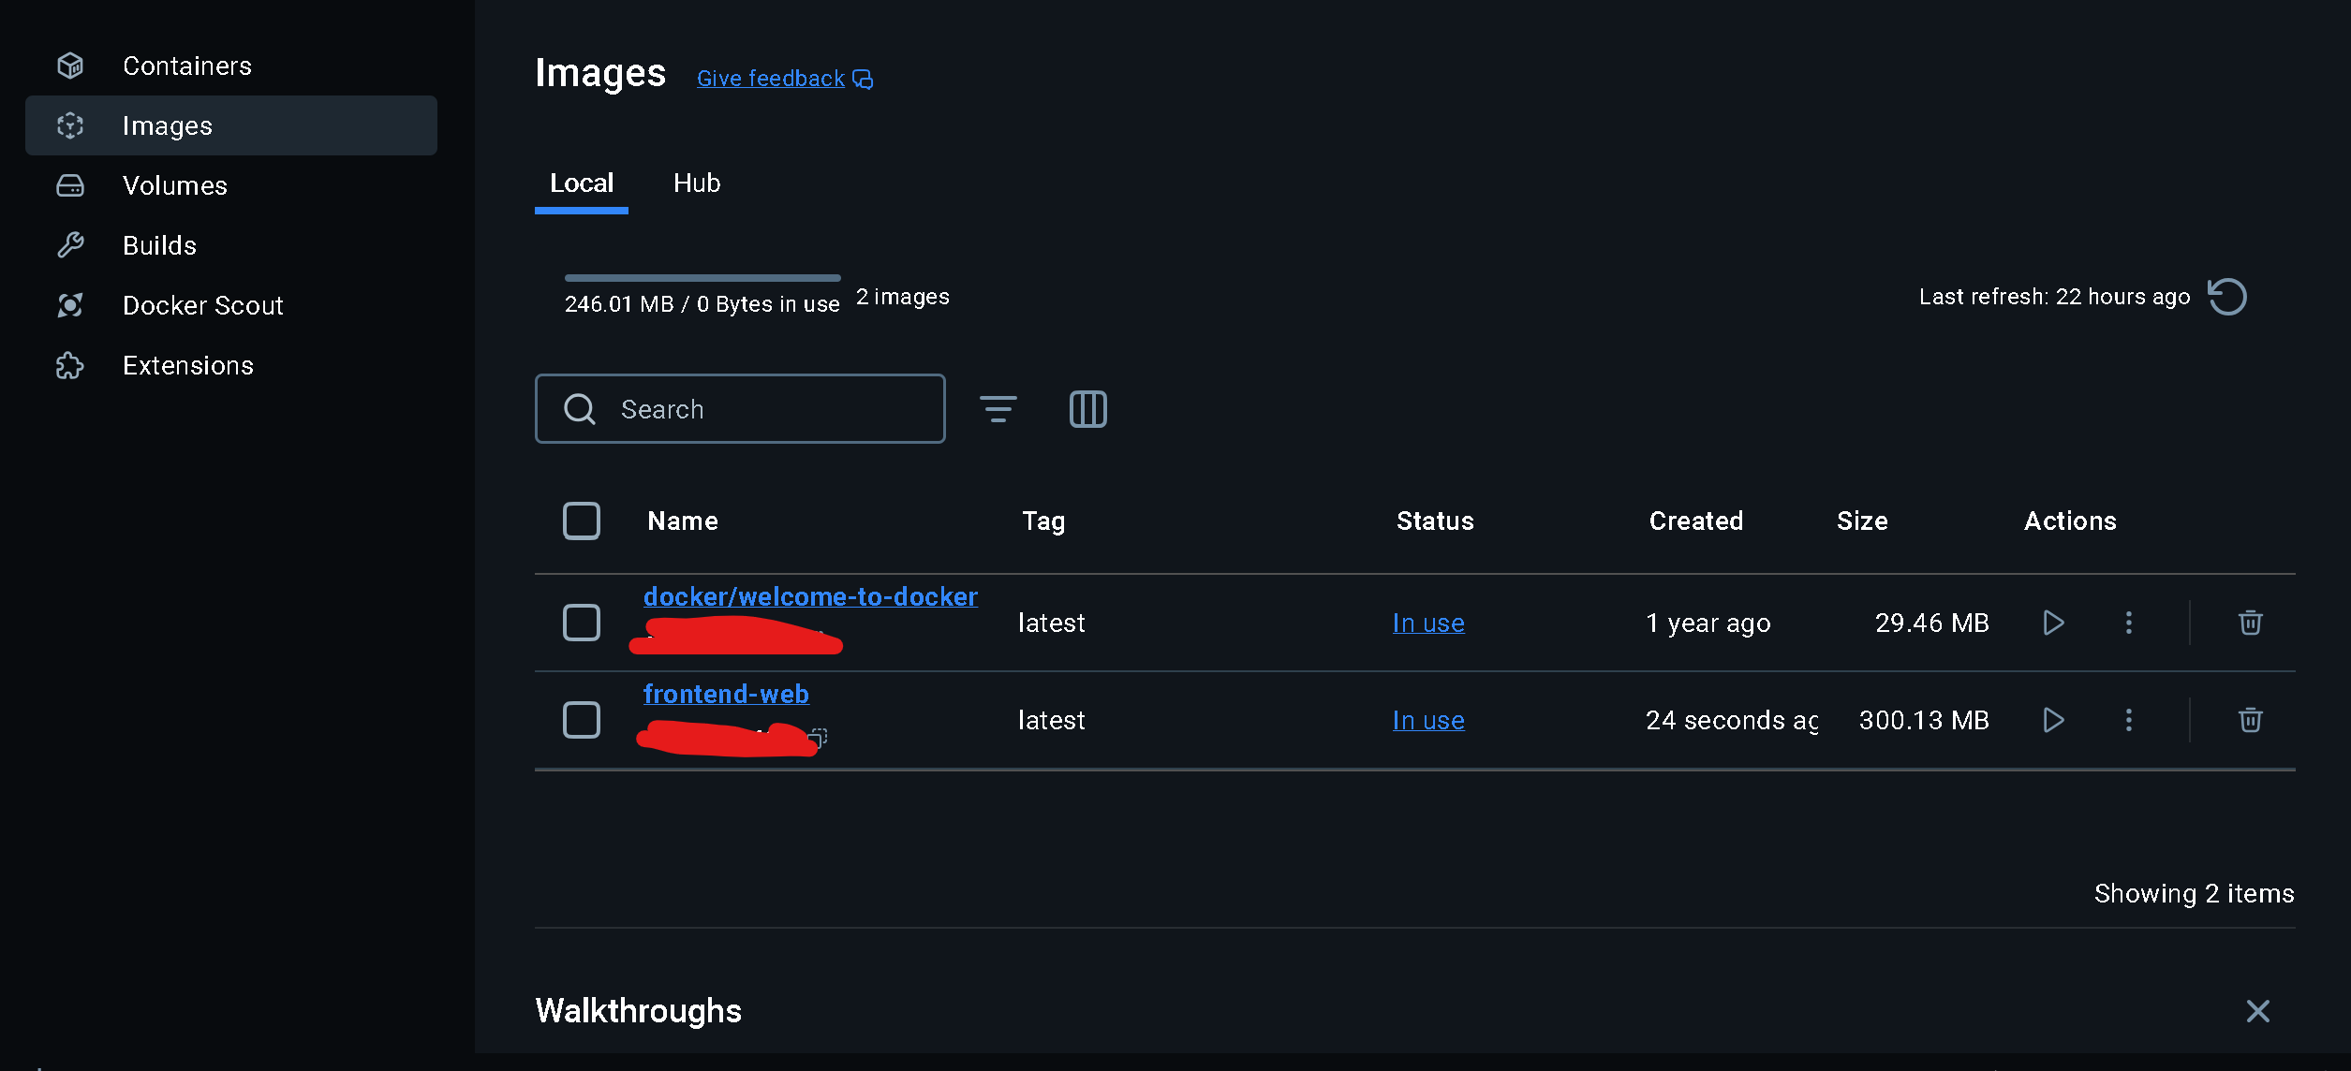Open Images in the sidebar
Image resolution: width=2351 pixels, height=1071 pixels.
(231, 125)
